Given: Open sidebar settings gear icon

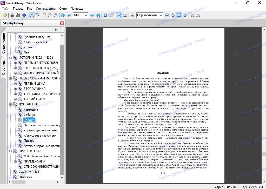Looking at the screenshot, I should [x=56, y=30].
